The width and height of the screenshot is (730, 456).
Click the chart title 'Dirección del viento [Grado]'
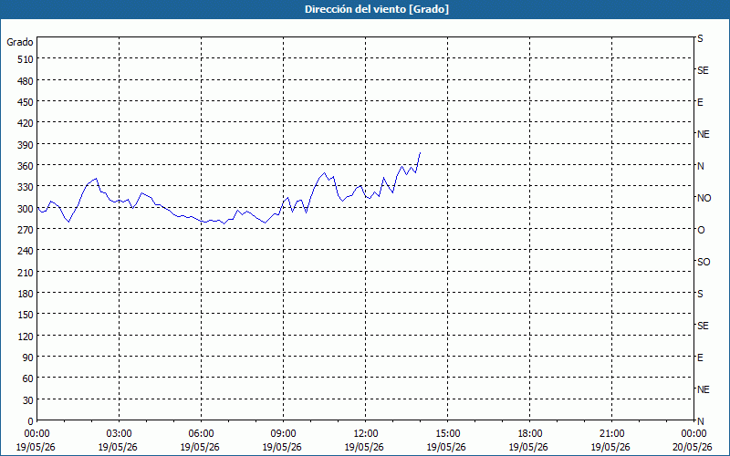pyautogui.click(x=377, y=9)
